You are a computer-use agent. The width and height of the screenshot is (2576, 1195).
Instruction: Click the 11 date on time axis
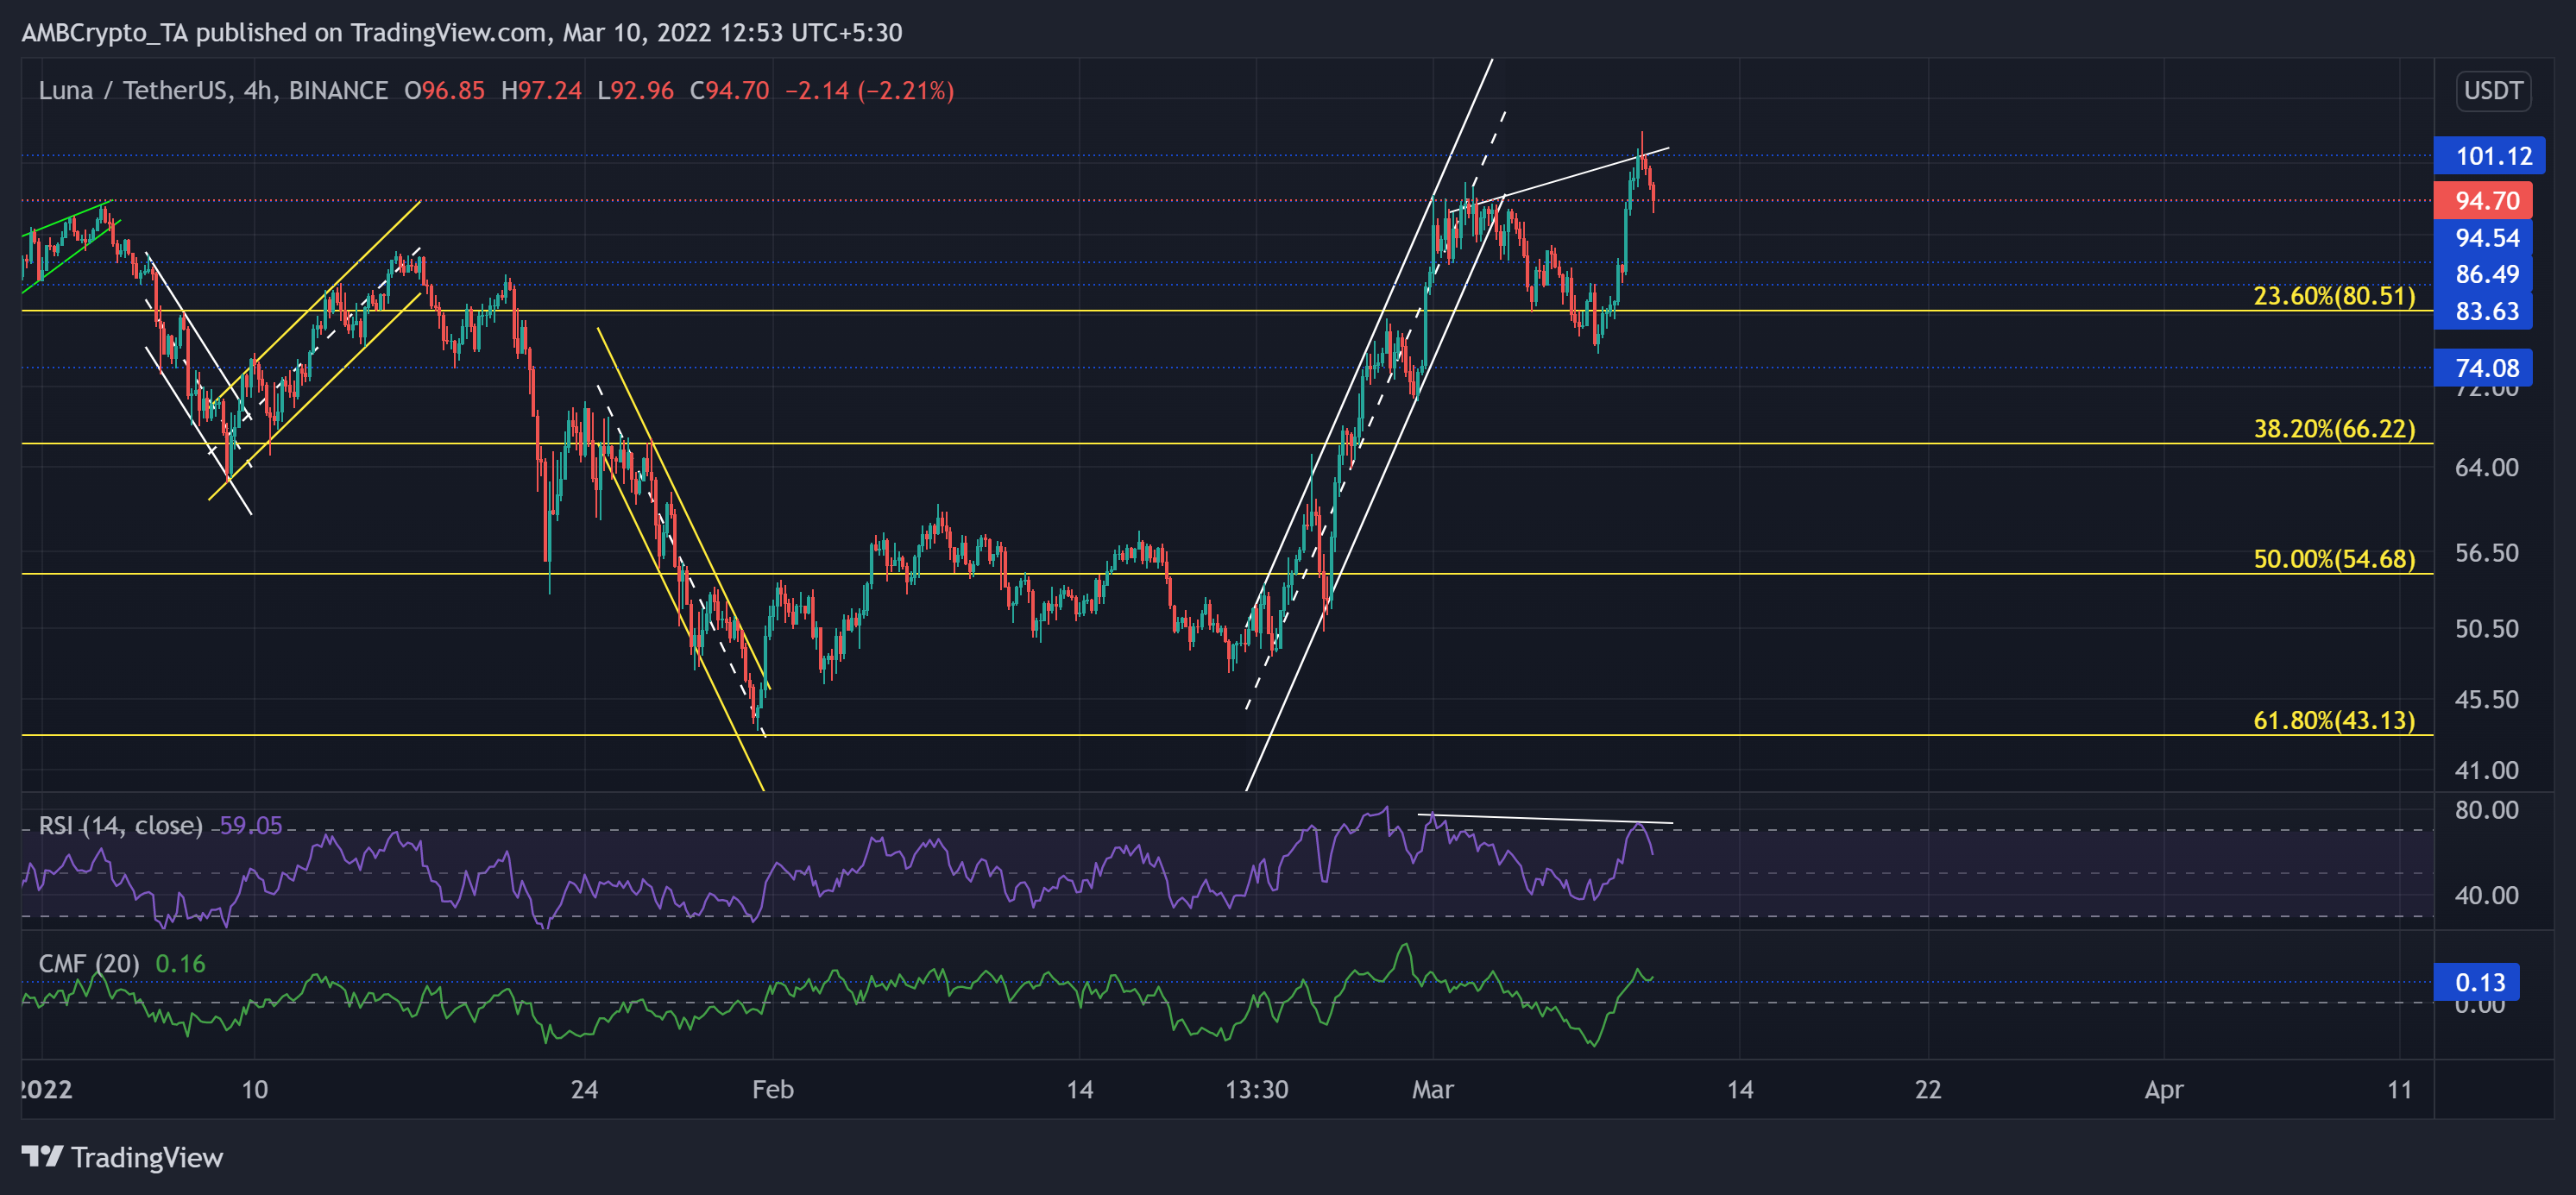tap(2399, 1090)
